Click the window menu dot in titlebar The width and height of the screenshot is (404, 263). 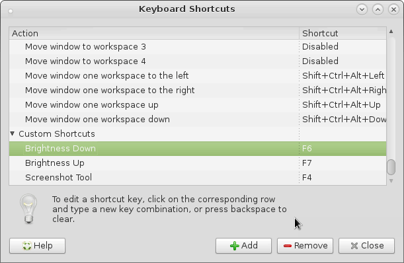click(11, 11)
